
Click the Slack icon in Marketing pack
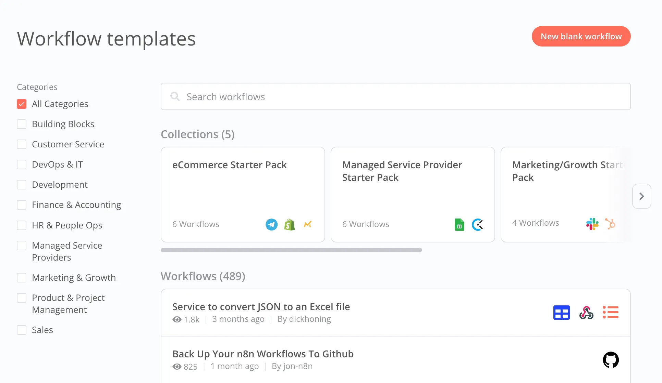(592, 224)
